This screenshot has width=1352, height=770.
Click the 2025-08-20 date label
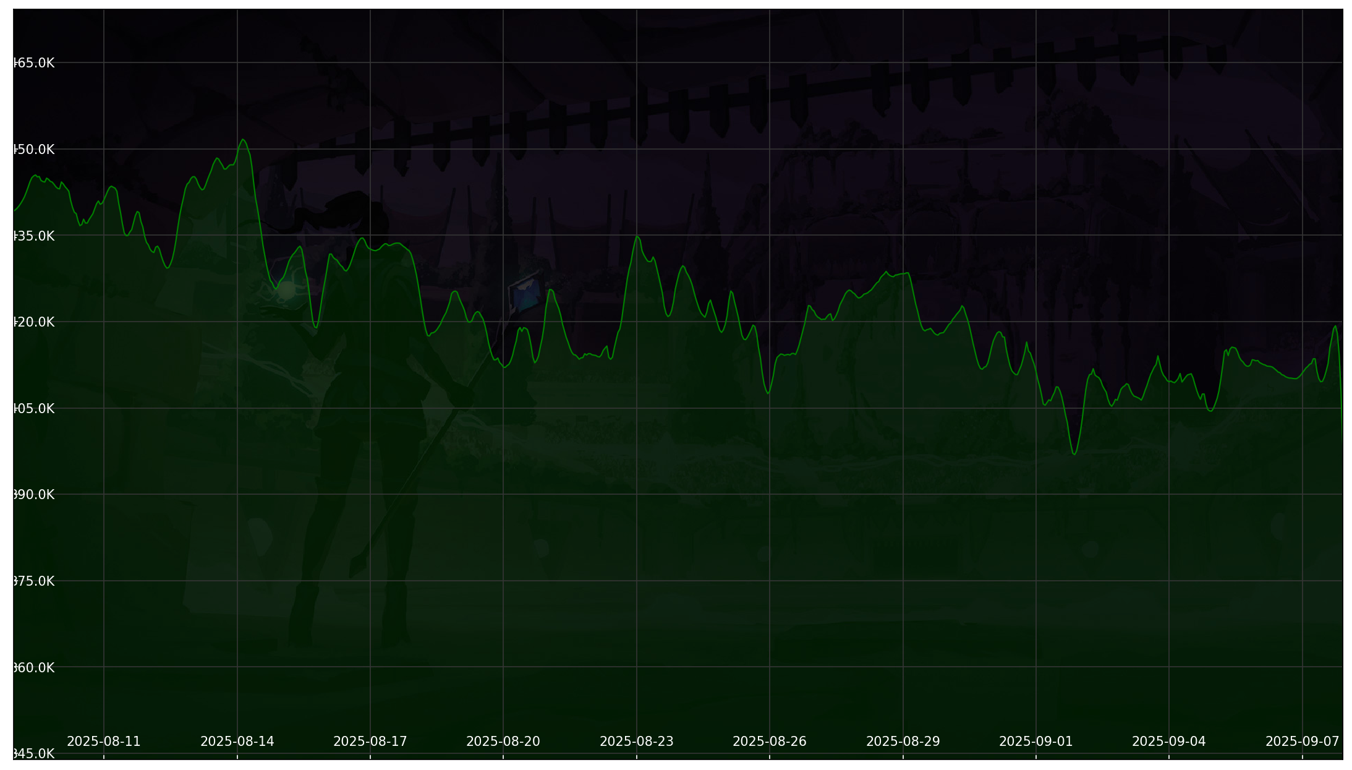click(503, 741)
